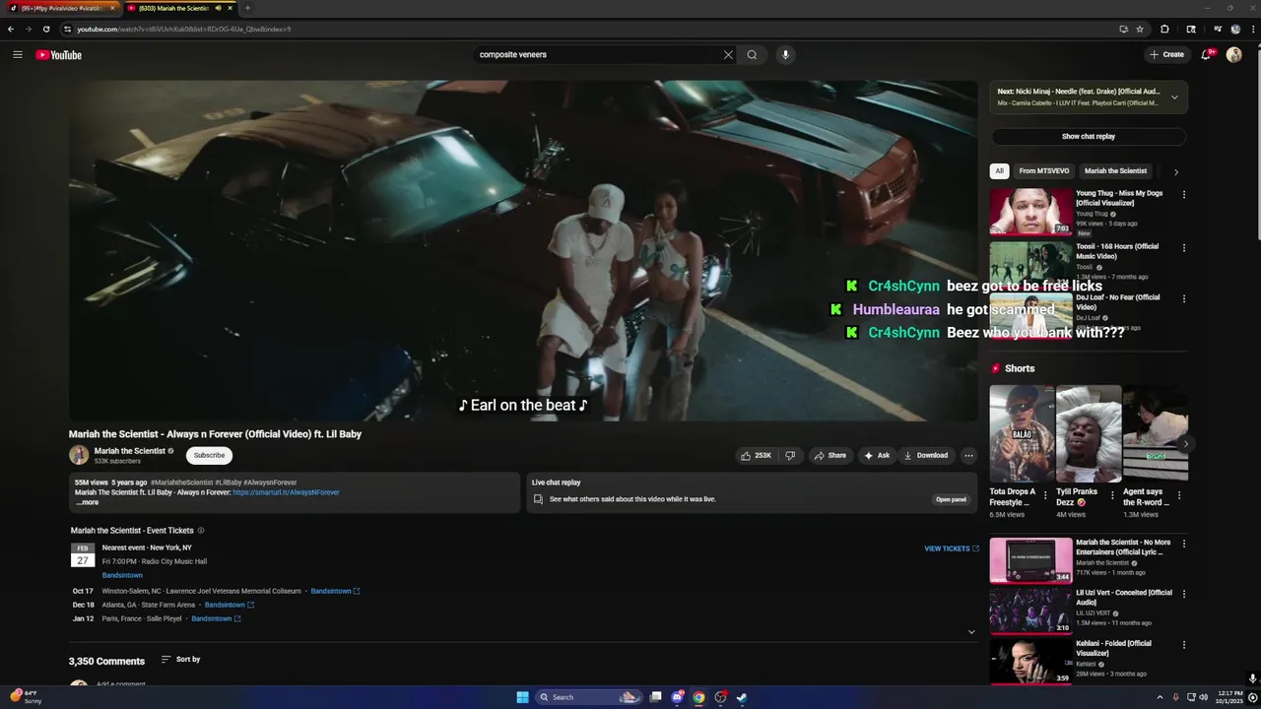Open Discord from the taskbar
This screenshot has height=709, width=1261.
tap(677, 697)
